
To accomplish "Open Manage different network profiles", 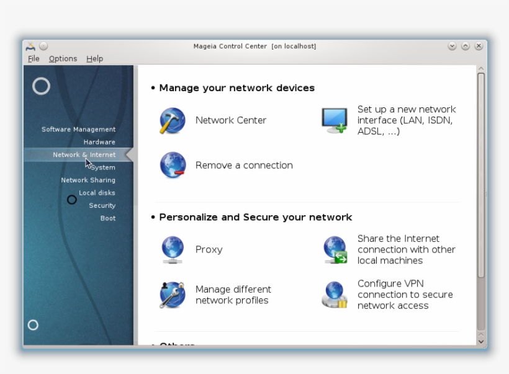I will 172,294.
